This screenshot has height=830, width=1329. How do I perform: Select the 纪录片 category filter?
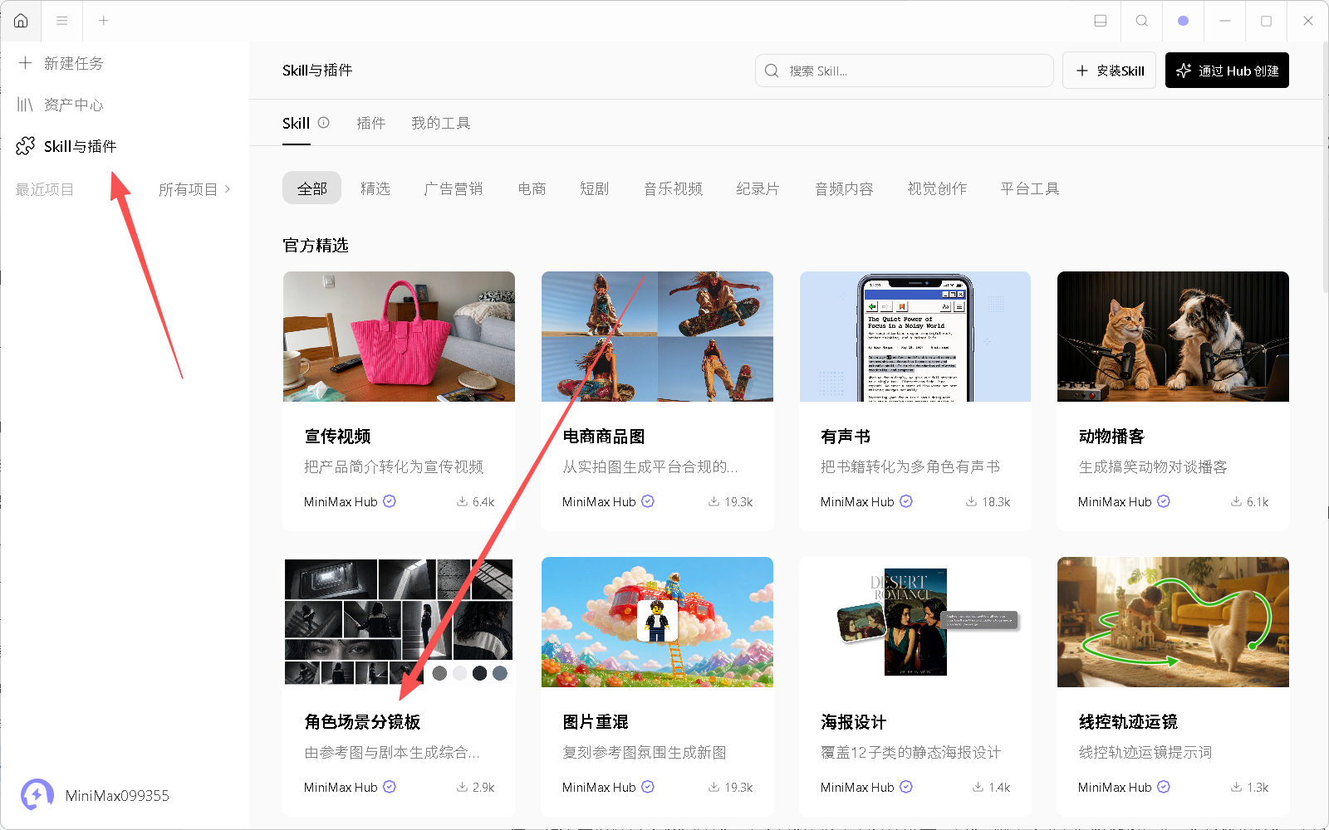[758, 188]
